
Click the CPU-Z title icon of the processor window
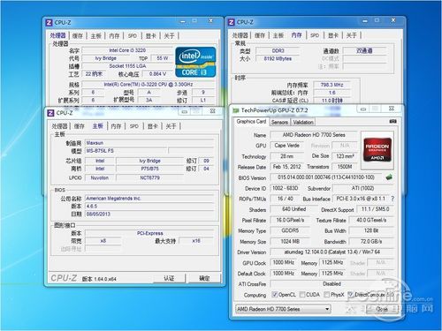point(50,23)
